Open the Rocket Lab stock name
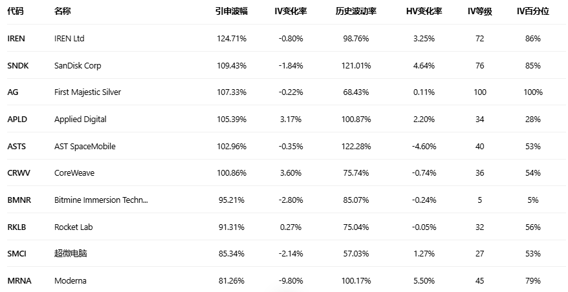Image resolution: width=568 pixels, height=292 pixels. (x=74, y=227)
